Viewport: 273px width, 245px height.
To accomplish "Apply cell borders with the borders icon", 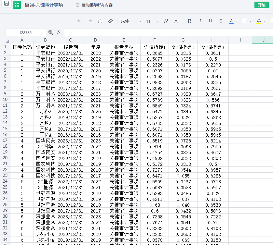I will 245,21.
